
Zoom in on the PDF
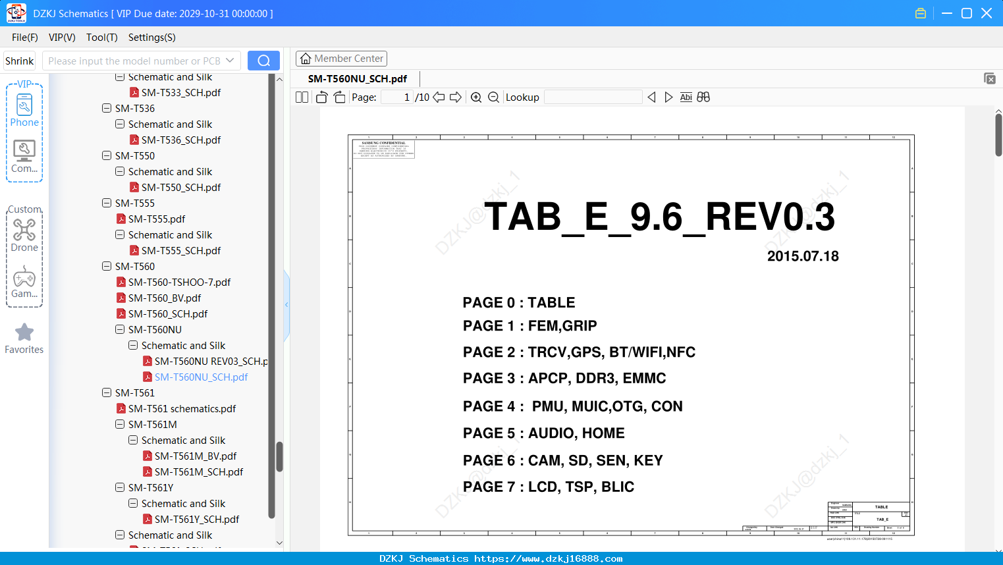[476, 97]
